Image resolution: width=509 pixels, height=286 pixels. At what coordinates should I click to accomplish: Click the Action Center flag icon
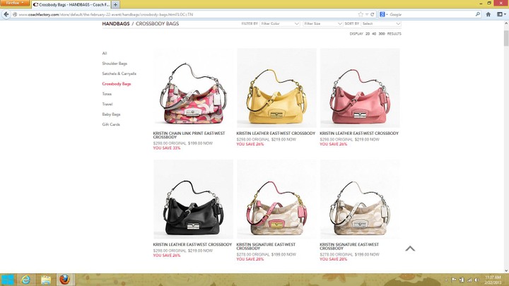click(454, 280)
